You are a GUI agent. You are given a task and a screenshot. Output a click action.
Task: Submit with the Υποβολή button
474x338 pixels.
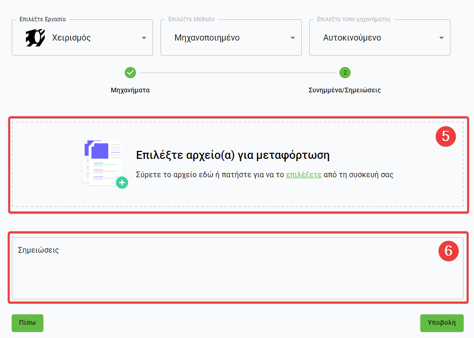coord(442,323)
